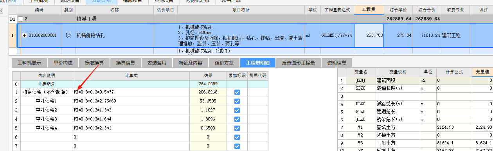Click result value 206.8268
The width and height of the screenshot is (493, 151).
[x=208, y=92]
